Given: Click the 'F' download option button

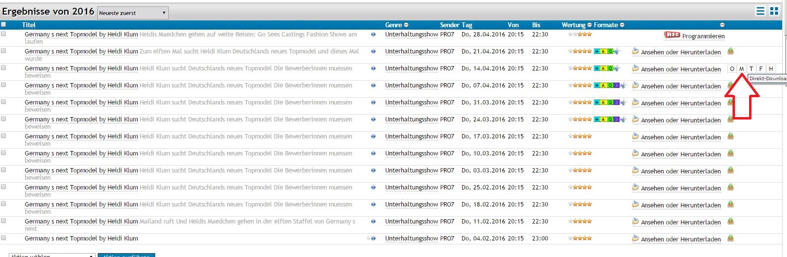Looking at the screenshot, I should 761,69.
